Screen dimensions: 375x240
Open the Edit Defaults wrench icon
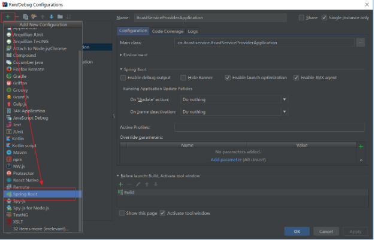click(34, 17)
